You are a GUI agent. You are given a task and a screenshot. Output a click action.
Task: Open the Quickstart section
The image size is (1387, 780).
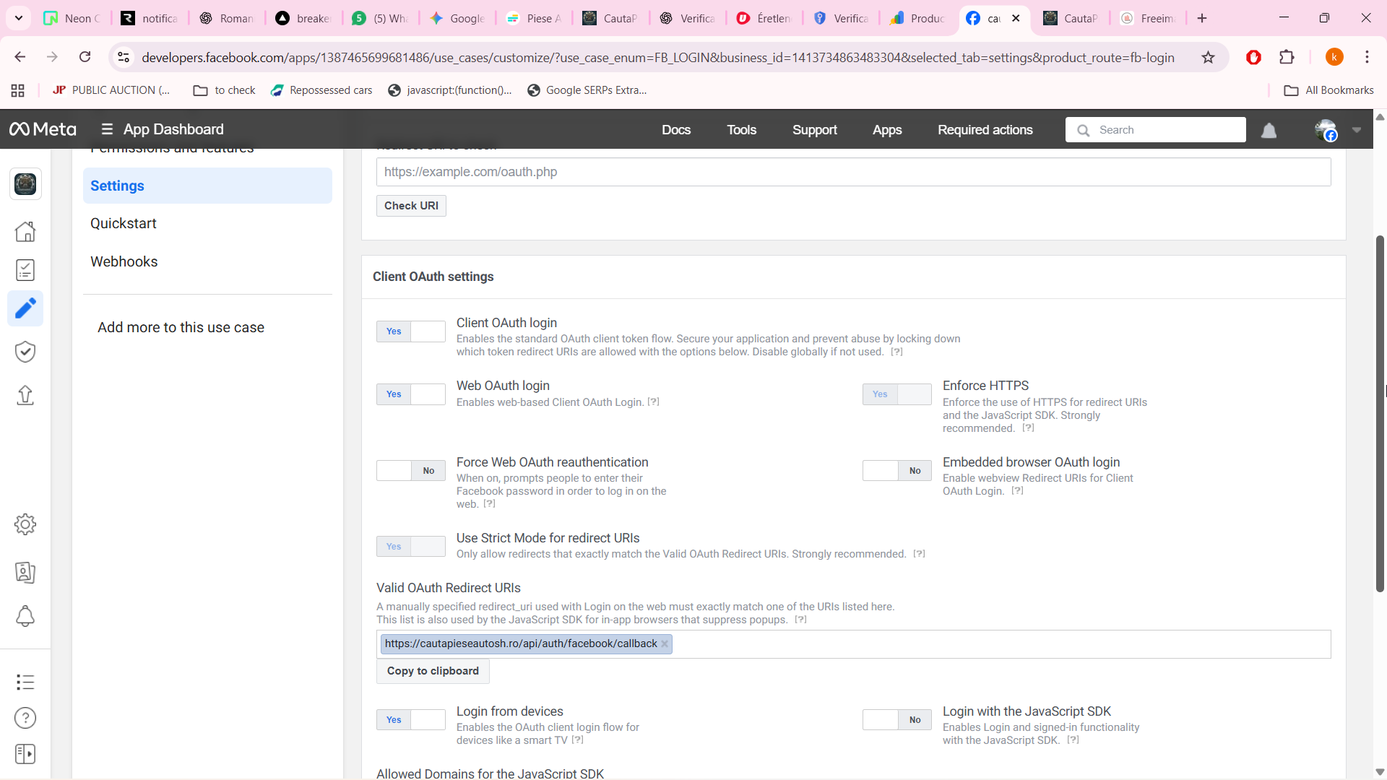pos(124,224)
